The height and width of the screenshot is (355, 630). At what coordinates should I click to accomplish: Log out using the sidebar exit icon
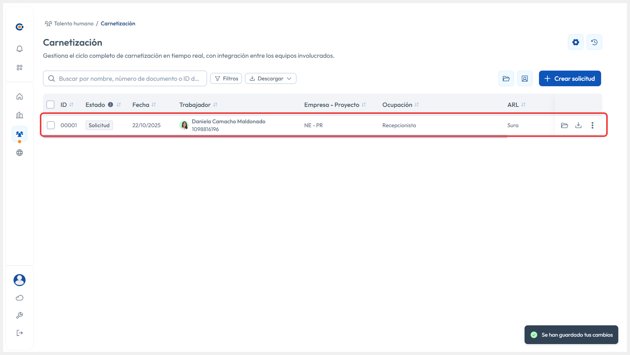[x=19, y=332]
